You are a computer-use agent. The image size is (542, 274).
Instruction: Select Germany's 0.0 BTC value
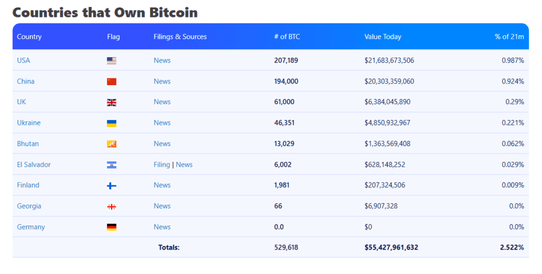tap(278, 227)
